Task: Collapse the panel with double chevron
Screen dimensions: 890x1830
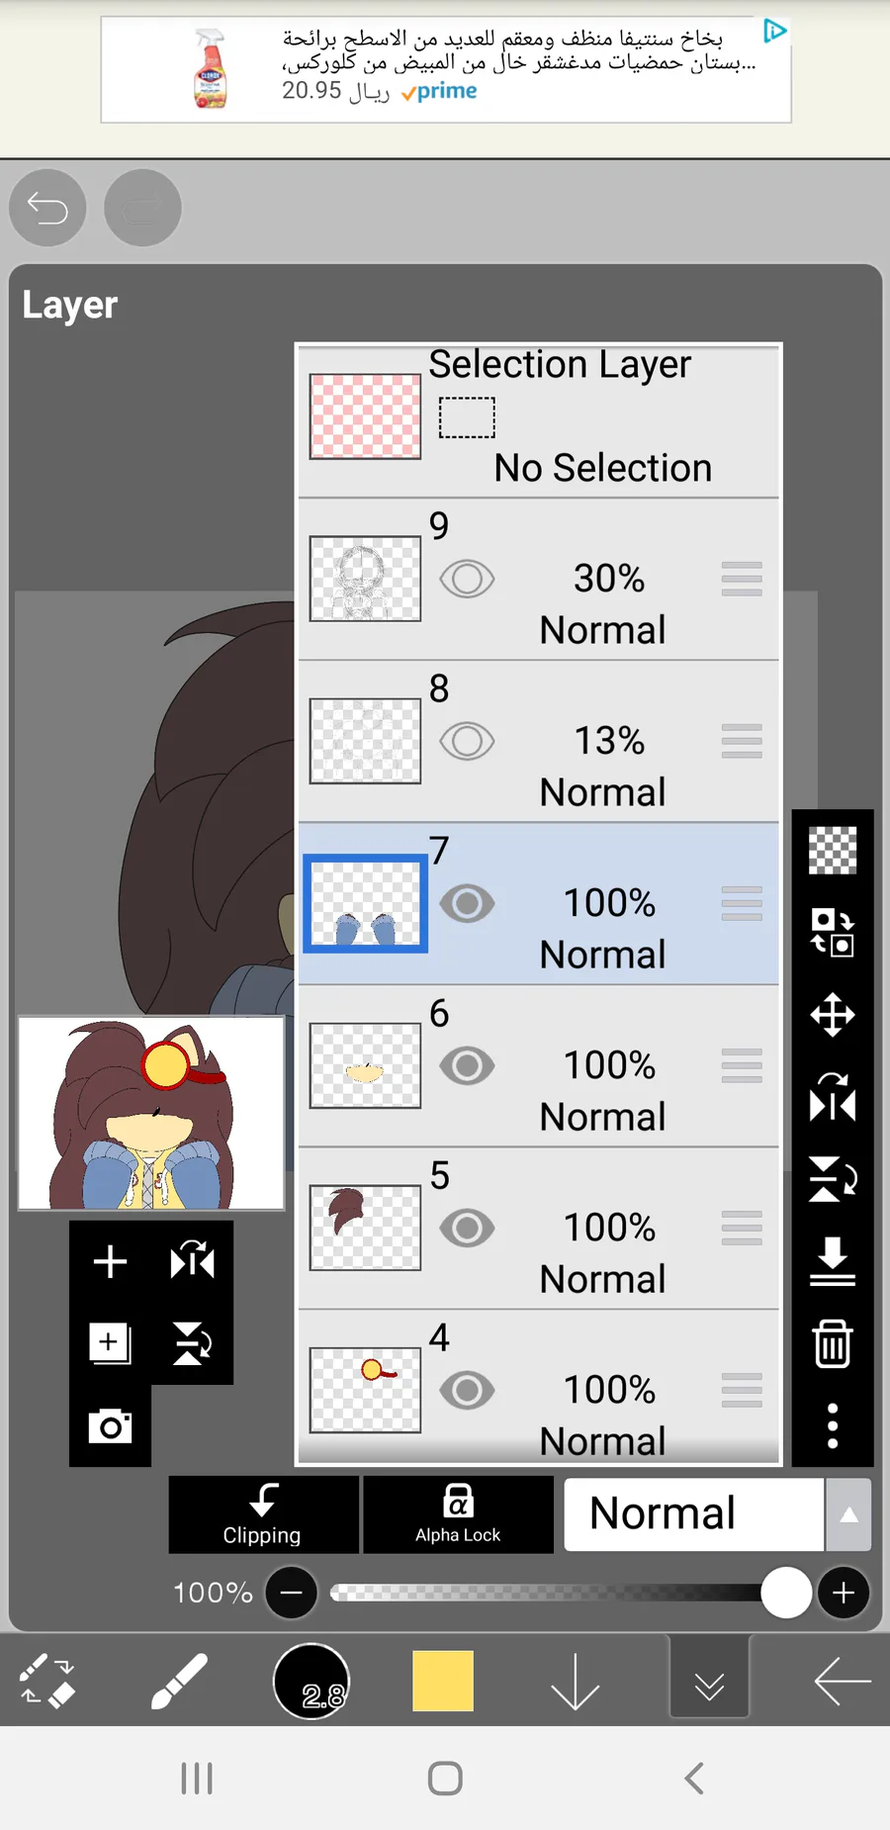Action: [x=709, y=1683]
